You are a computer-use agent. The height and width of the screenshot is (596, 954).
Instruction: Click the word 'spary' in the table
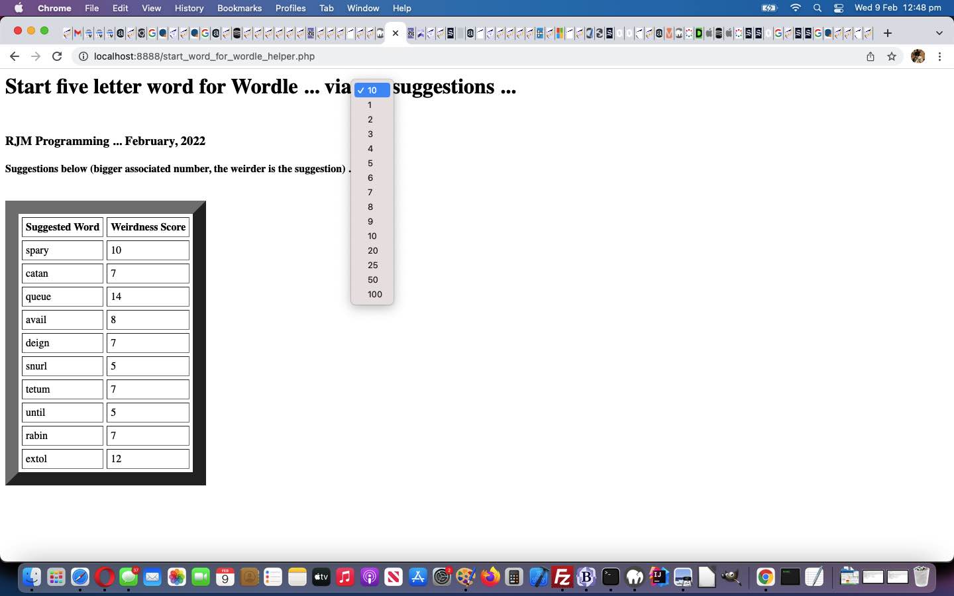[x=37, y=250]
